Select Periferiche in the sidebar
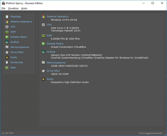Screen dimensions: 167x136 coord(17,62)
